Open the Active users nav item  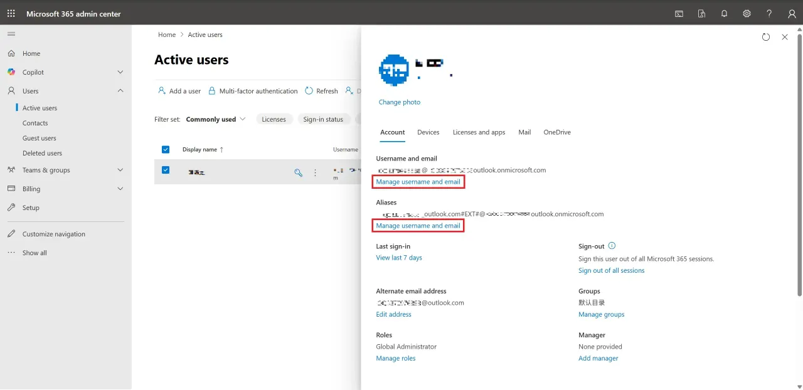(40, 108)
